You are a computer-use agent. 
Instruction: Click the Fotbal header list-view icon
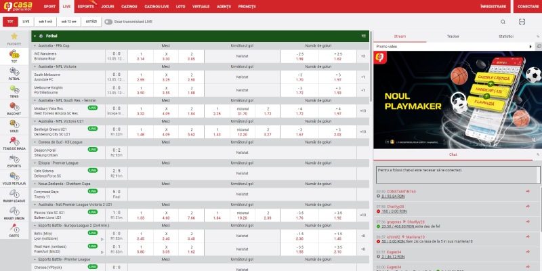[x=364, y=36]
